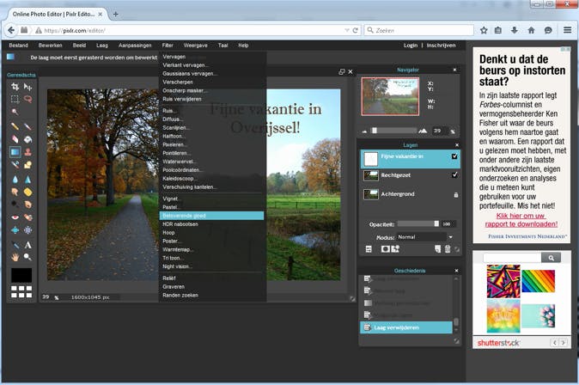The image size is (579, 385).
Task: Reload the page with refresh icon
Action: tap(356, 30)
